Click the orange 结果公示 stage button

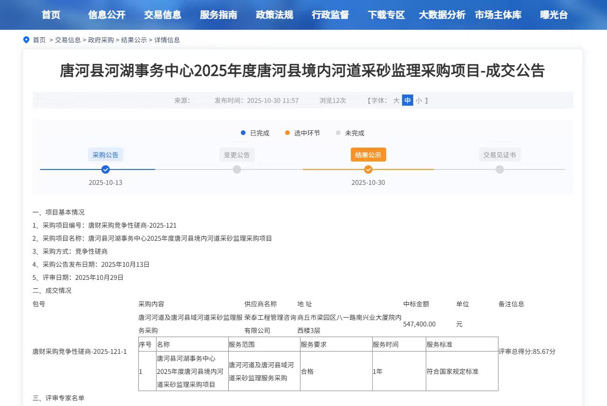(368, 155)
